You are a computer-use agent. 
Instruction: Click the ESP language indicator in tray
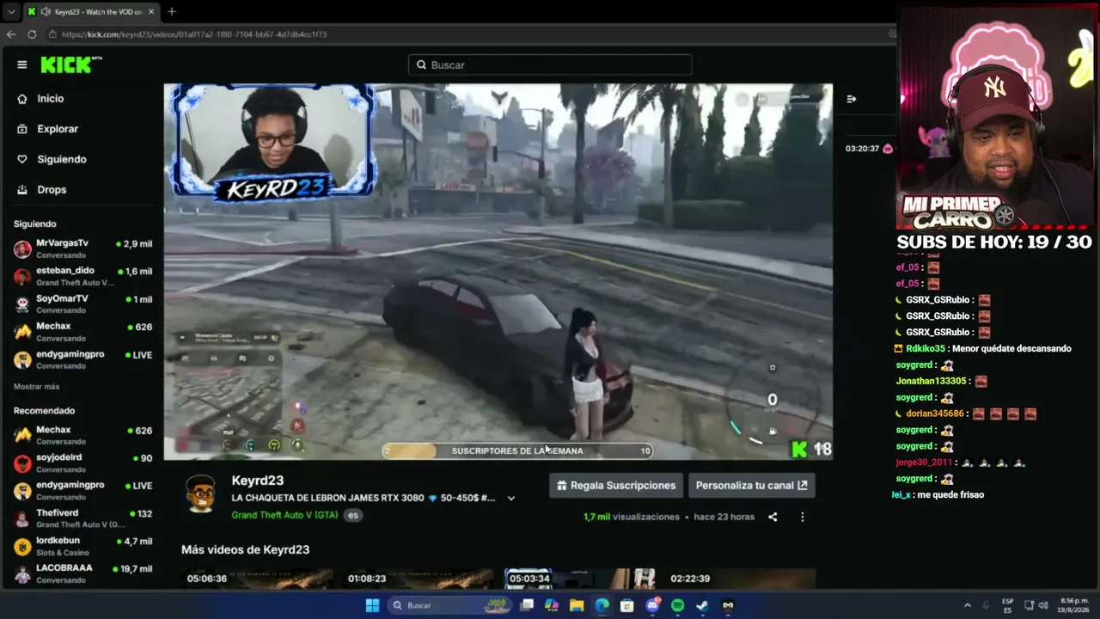pos(1007,605)
